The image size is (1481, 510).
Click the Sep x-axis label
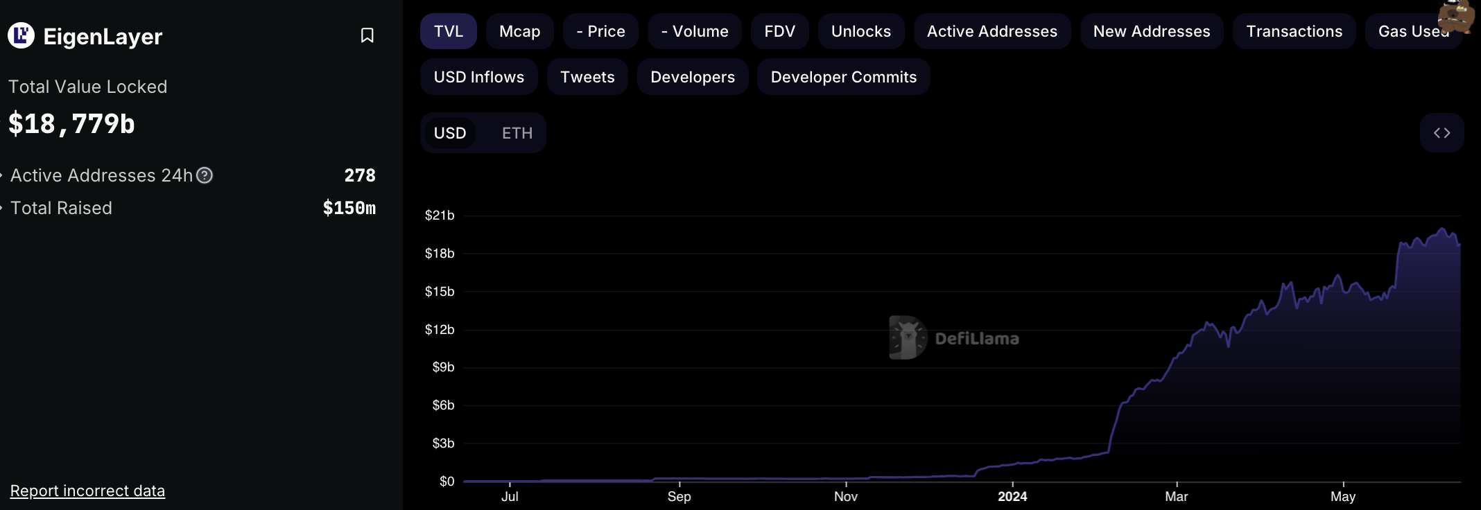pos(679,496)
